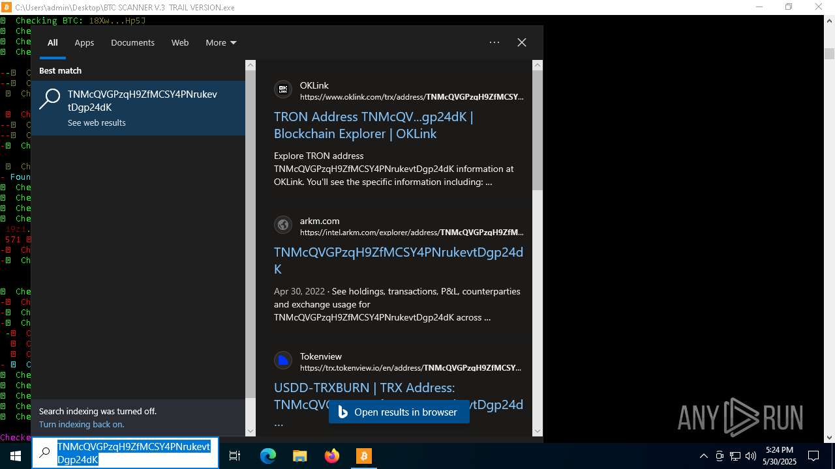Click left results list scroll up arrow
The height and width of the screenshot is (469, 835).
point(250,65)
